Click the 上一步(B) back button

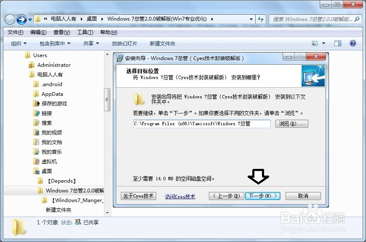click(227, 196)
